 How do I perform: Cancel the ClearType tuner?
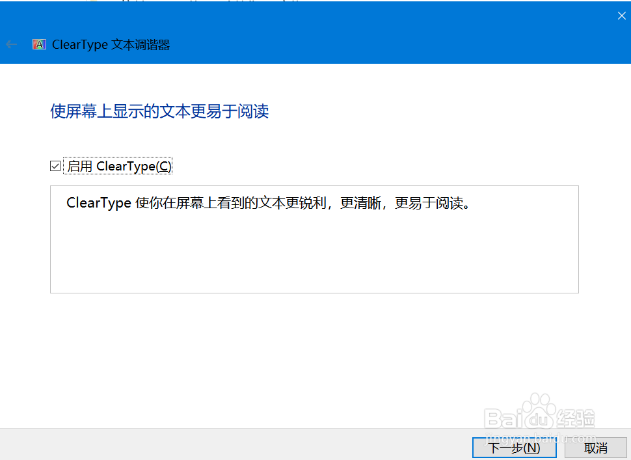tap(596, 448)
